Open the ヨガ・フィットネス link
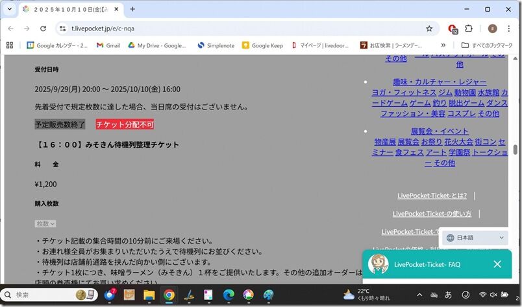The width and height of the screenshot is (522, 307). point(404,93)
